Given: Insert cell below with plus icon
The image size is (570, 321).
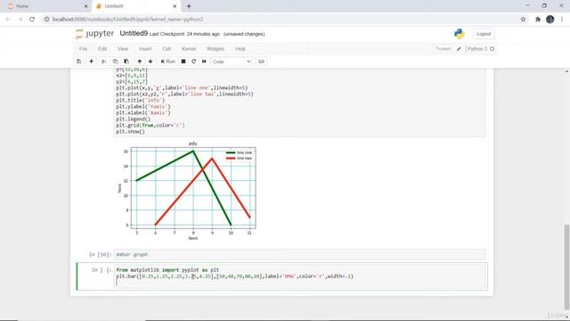Looking at the screenshot, I should (x=91, y=62).
